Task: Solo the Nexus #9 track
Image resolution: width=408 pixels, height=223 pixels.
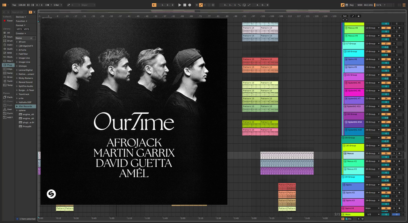Action: (x=394, y=36)
